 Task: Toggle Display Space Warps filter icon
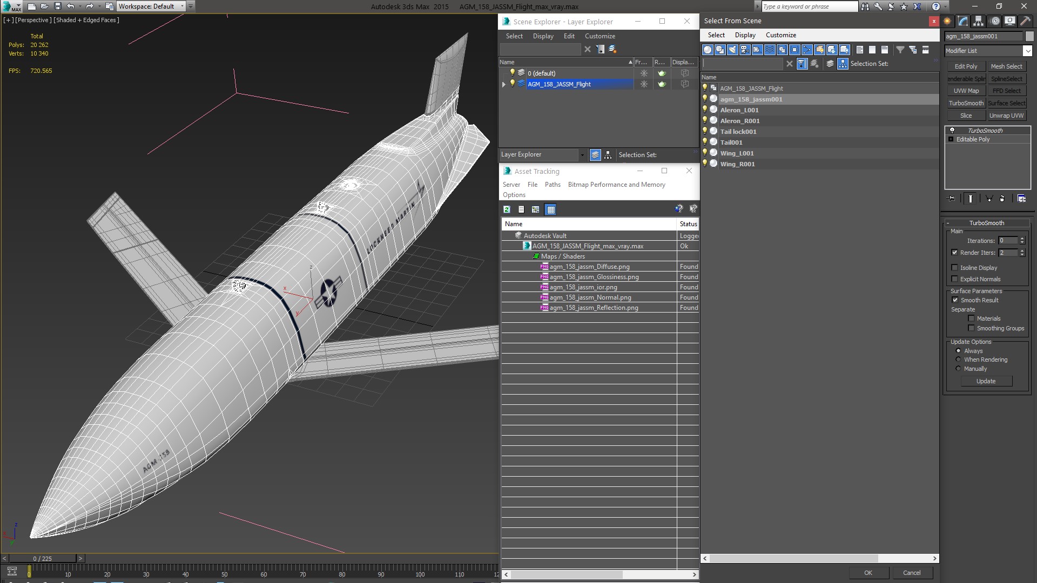pos(770,50)
